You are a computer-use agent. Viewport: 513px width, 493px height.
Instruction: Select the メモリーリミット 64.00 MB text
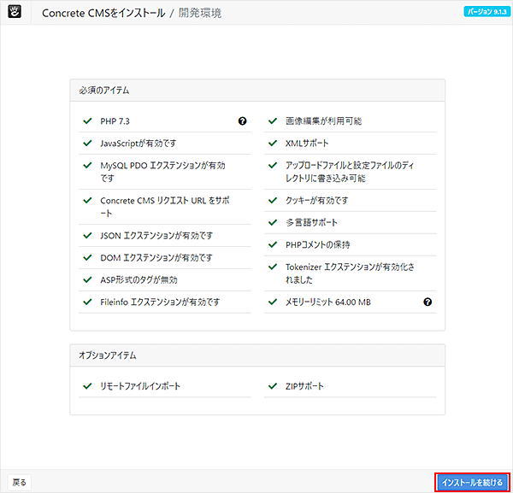click(328, 302)
